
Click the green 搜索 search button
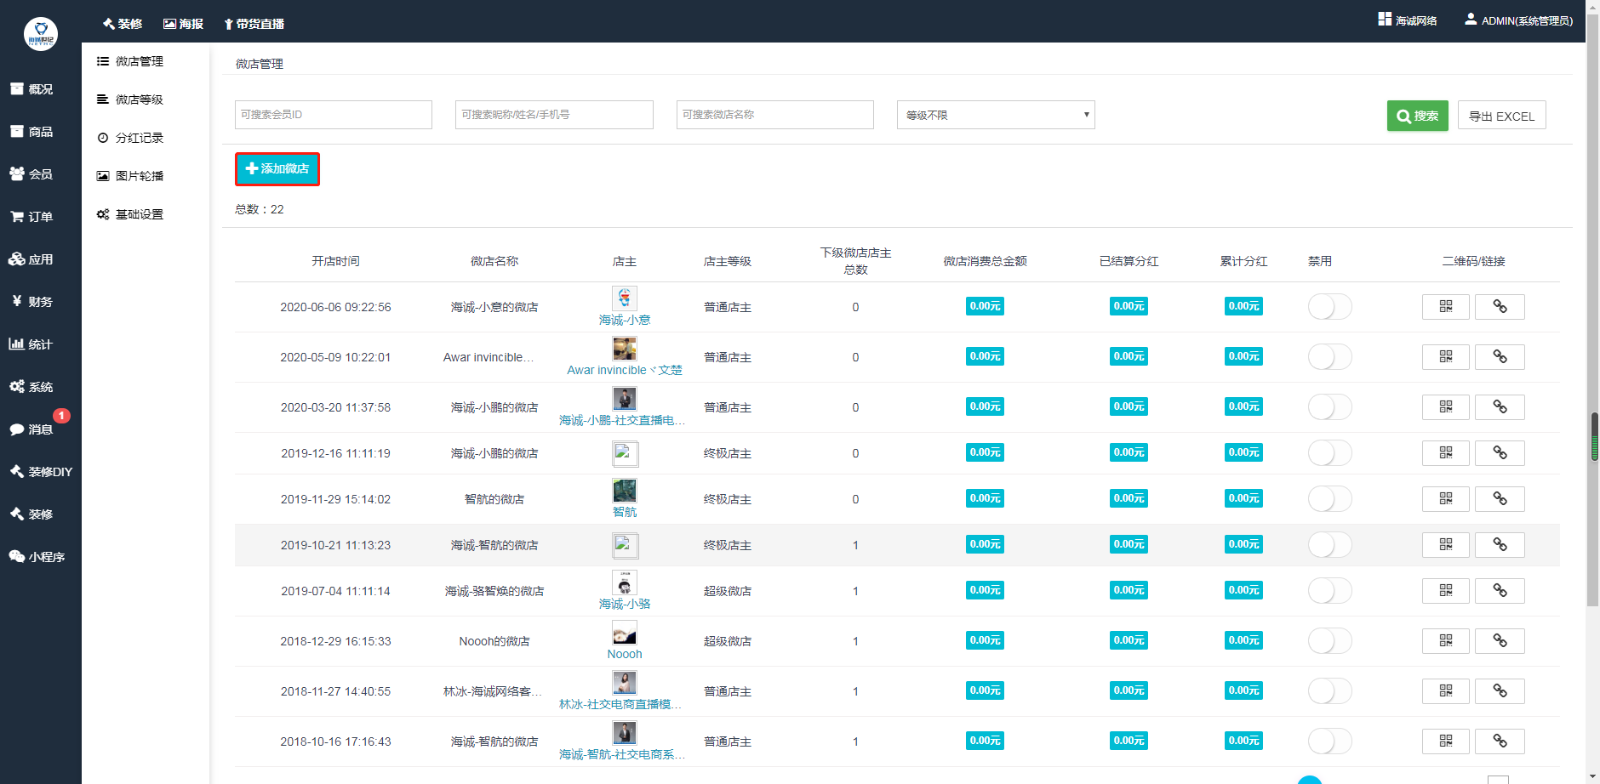point(1417,116)
